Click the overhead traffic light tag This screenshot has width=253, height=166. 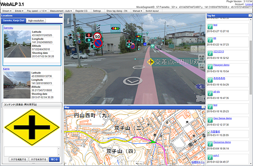pos(116,29)
